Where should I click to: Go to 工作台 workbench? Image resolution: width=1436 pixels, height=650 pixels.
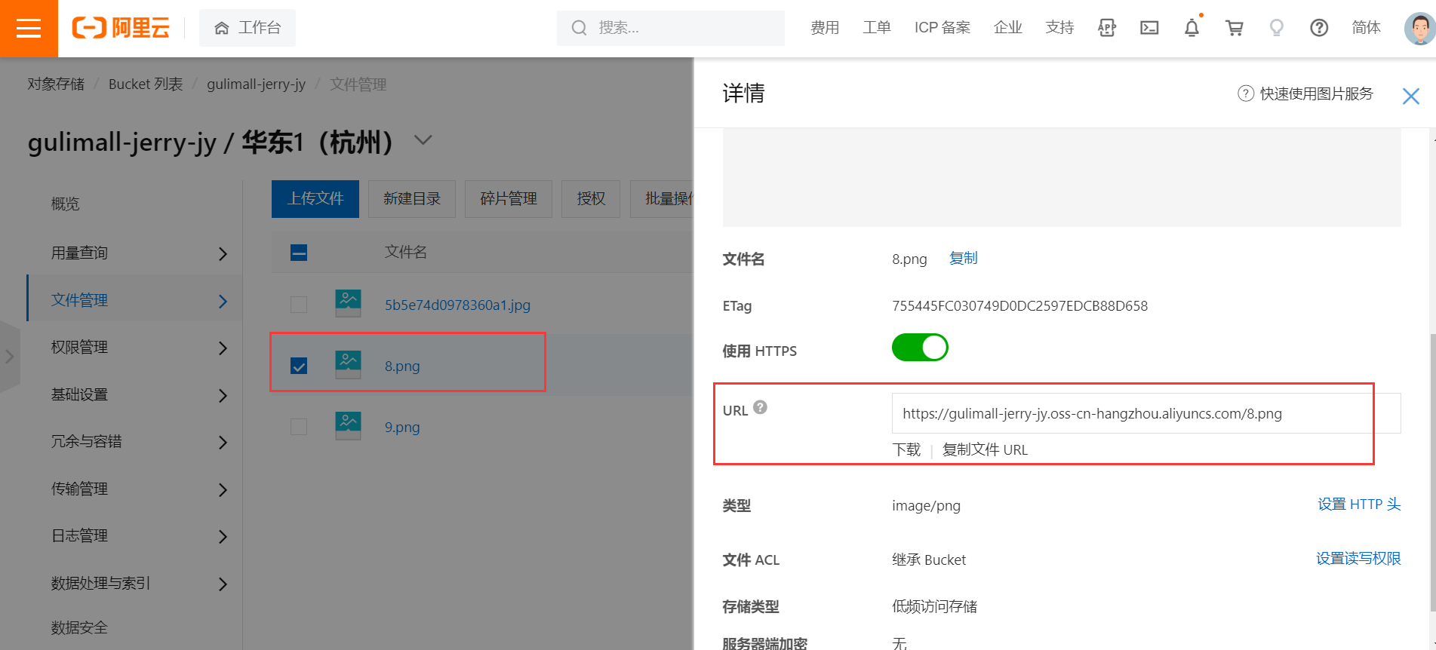248,28
